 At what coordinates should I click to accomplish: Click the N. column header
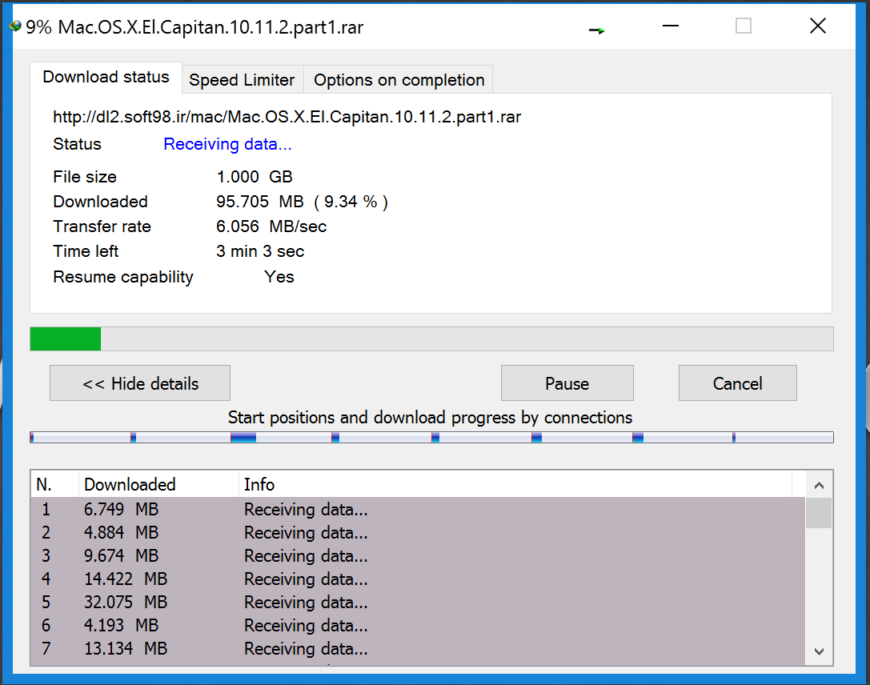click(55, 484)
